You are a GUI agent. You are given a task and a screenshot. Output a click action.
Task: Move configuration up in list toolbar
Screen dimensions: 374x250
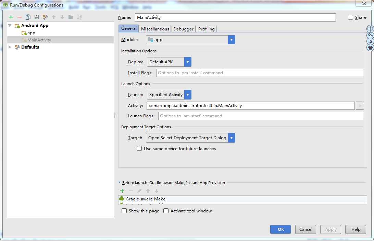coord(54,17)
